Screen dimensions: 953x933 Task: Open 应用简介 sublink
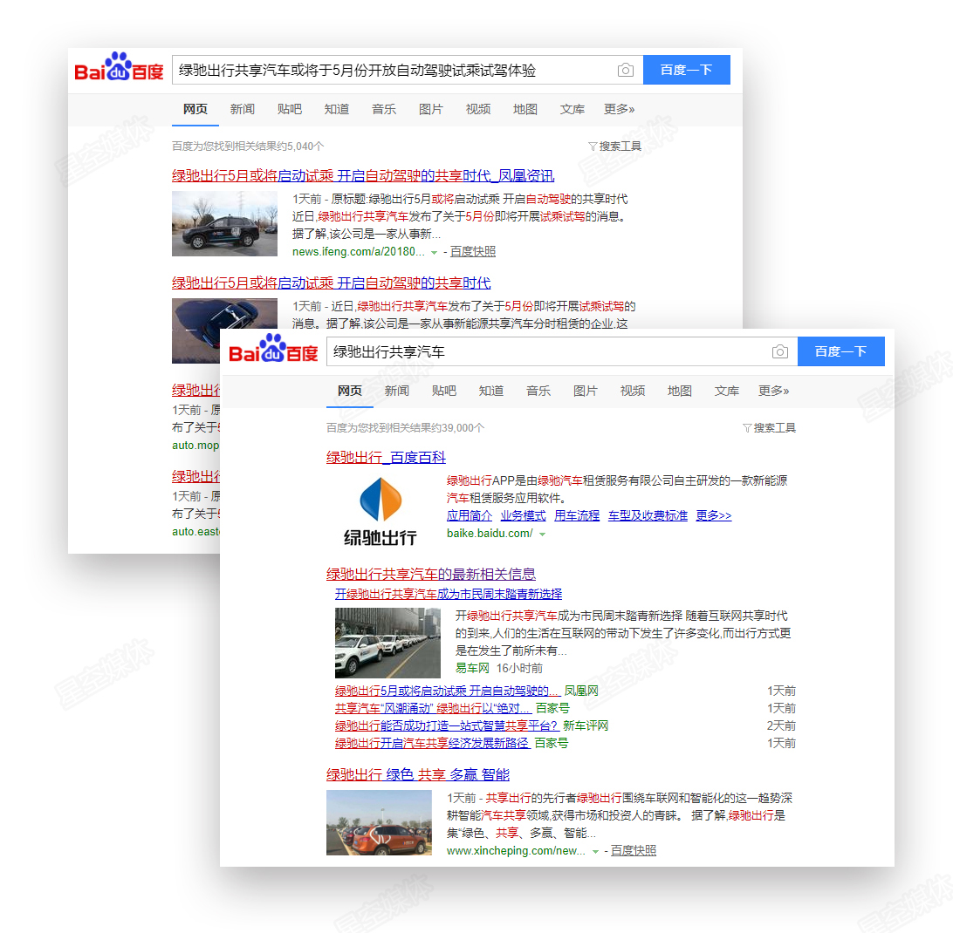pos(470,515)
